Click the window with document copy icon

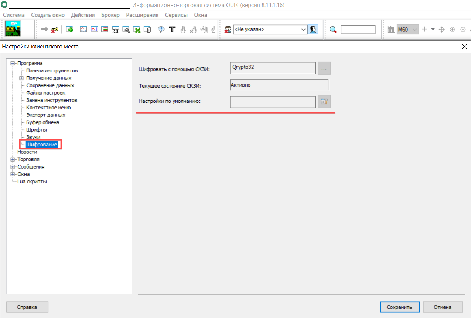(147, 30)
